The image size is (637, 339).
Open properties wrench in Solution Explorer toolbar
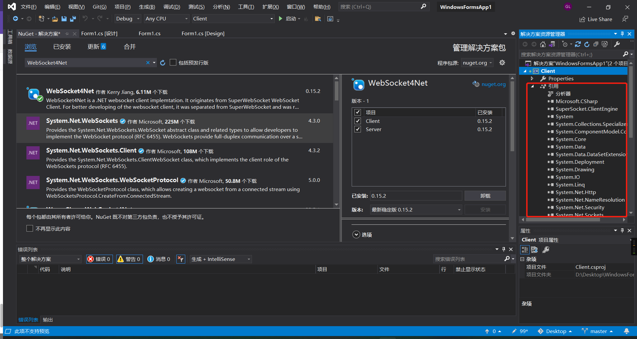pos(617,44)
